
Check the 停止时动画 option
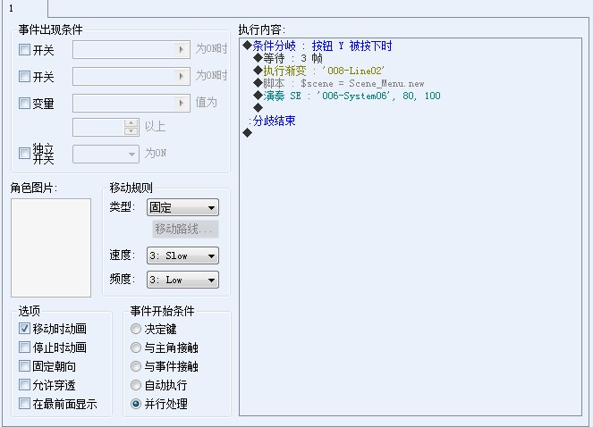[x=24, y=347]
